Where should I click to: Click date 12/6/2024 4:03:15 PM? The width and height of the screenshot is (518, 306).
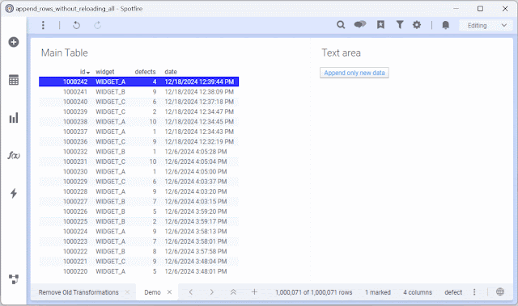coord(196,202)
